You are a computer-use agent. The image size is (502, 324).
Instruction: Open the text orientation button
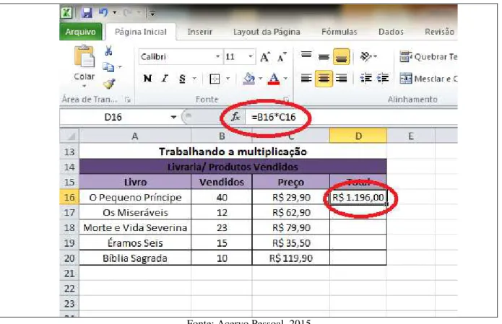368,56
